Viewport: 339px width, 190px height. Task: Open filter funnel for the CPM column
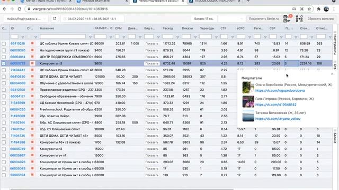pyautogui.click(x=123, y=37)
